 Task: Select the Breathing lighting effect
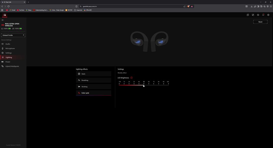[x=93, y=80]
